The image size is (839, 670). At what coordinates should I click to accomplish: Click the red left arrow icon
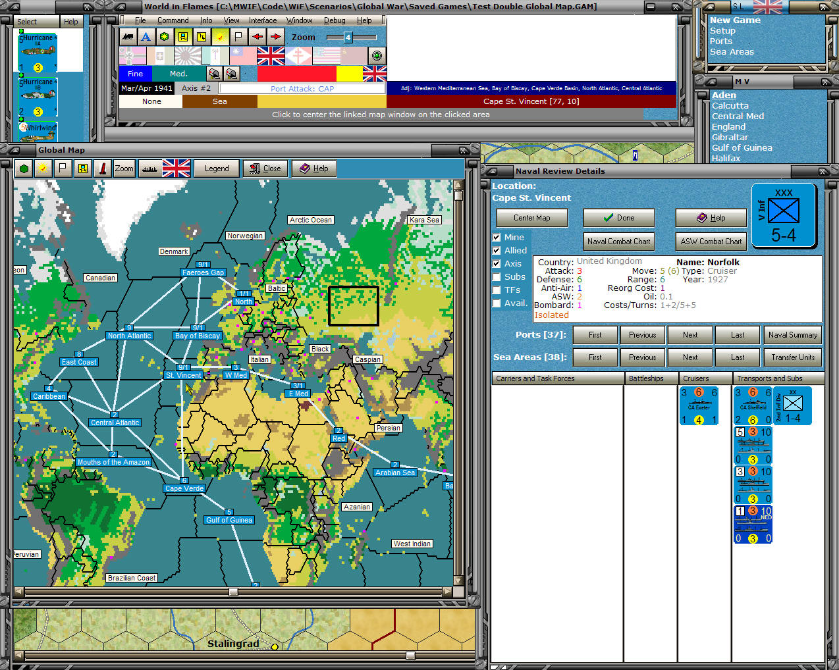(257, 37)
